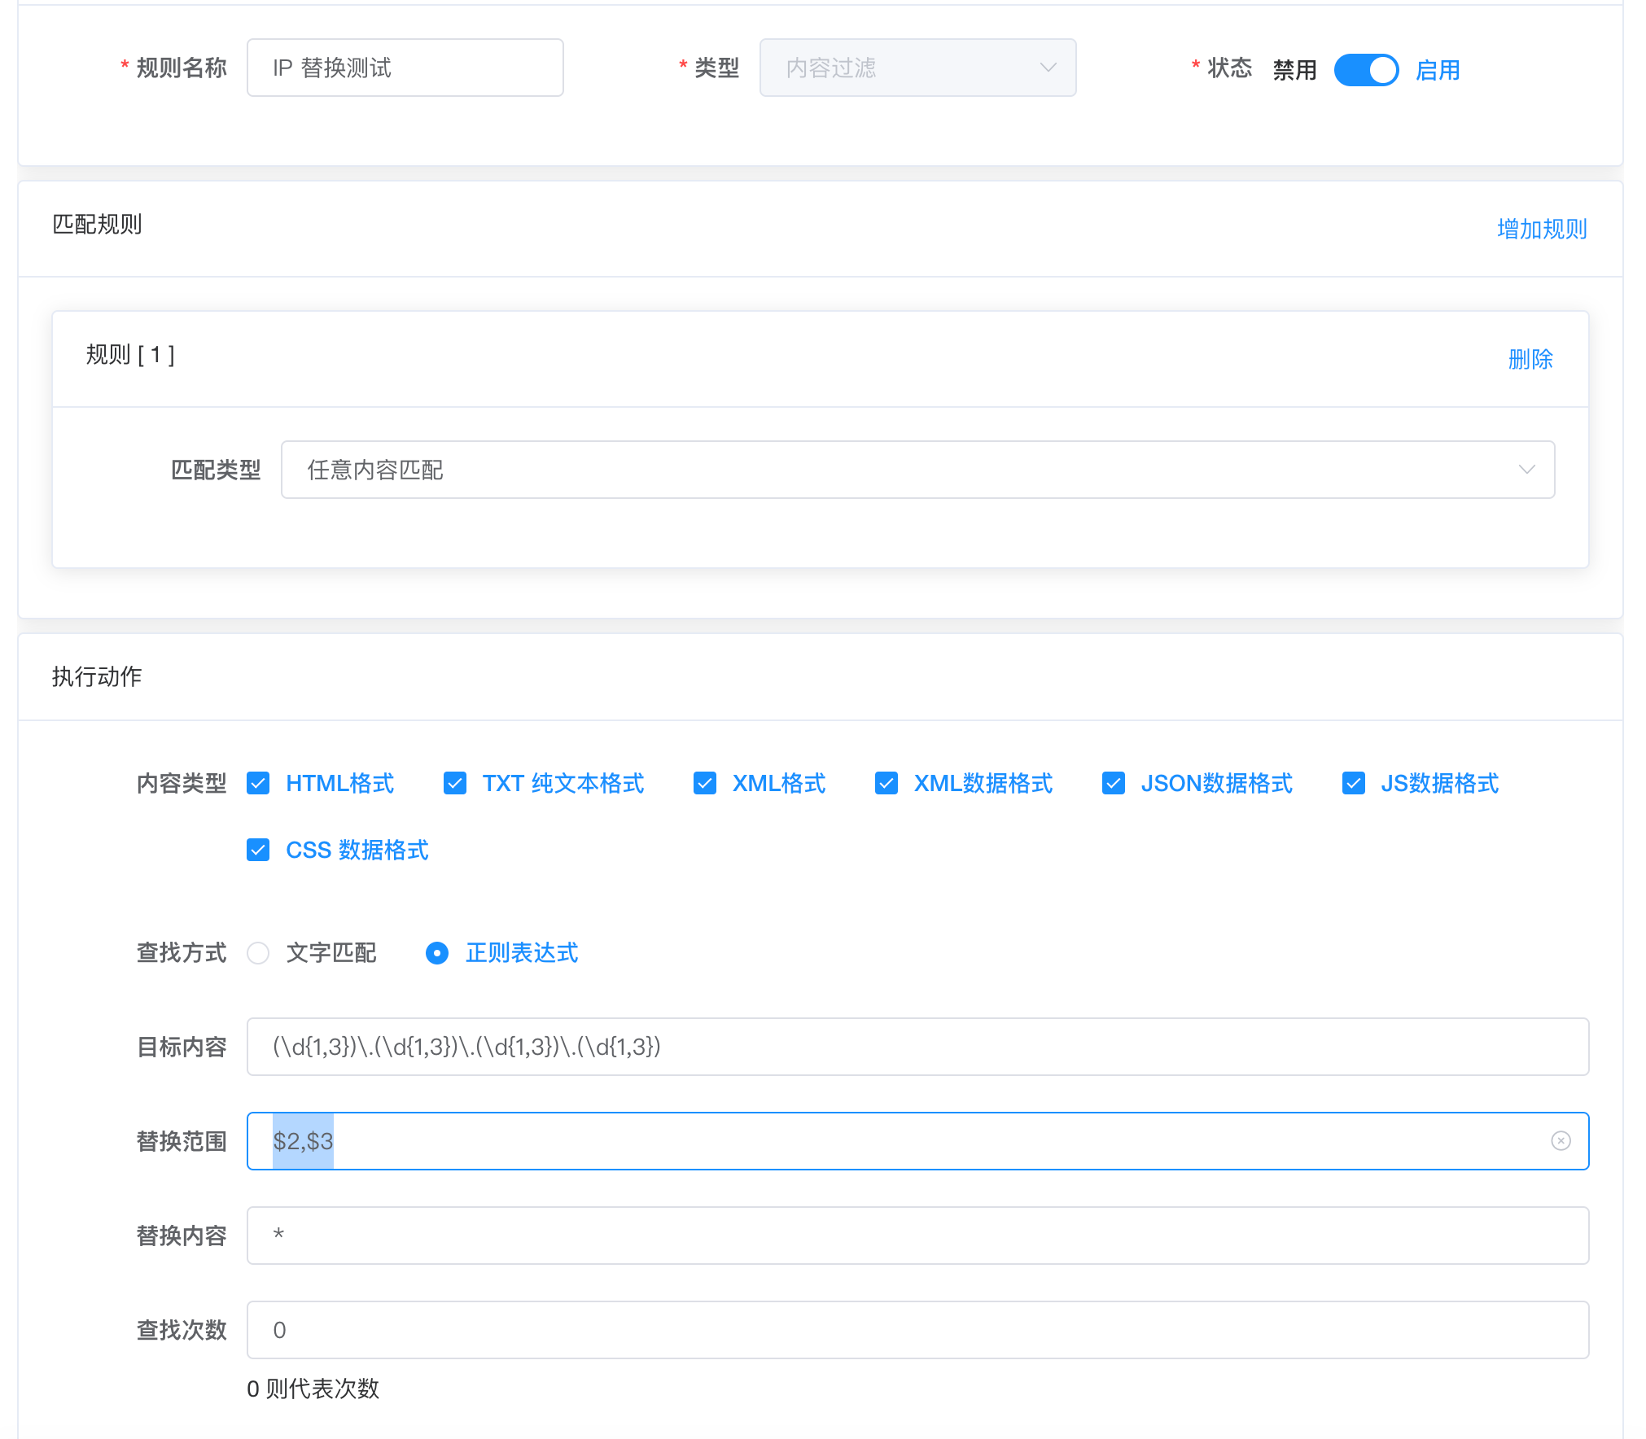Uncheck the JSON数据格式 checkbox
Screen dimensions: 1646x1439
coord(1114,783)
